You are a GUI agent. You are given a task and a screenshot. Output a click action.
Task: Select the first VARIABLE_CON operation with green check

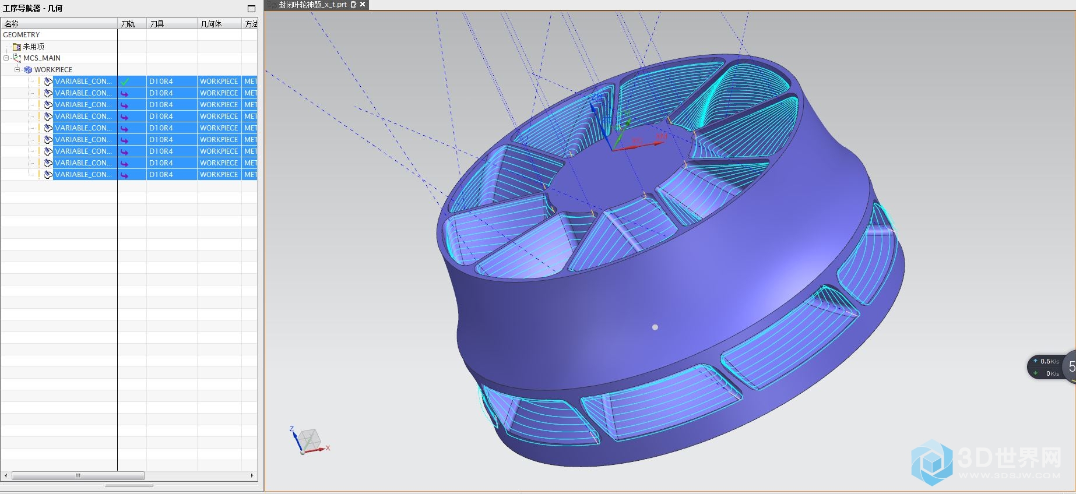point(83,82)
